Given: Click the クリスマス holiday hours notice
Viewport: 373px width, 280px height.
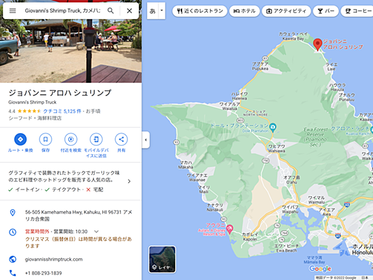Looking at the screenshot, I should click(x=78, y=242).
